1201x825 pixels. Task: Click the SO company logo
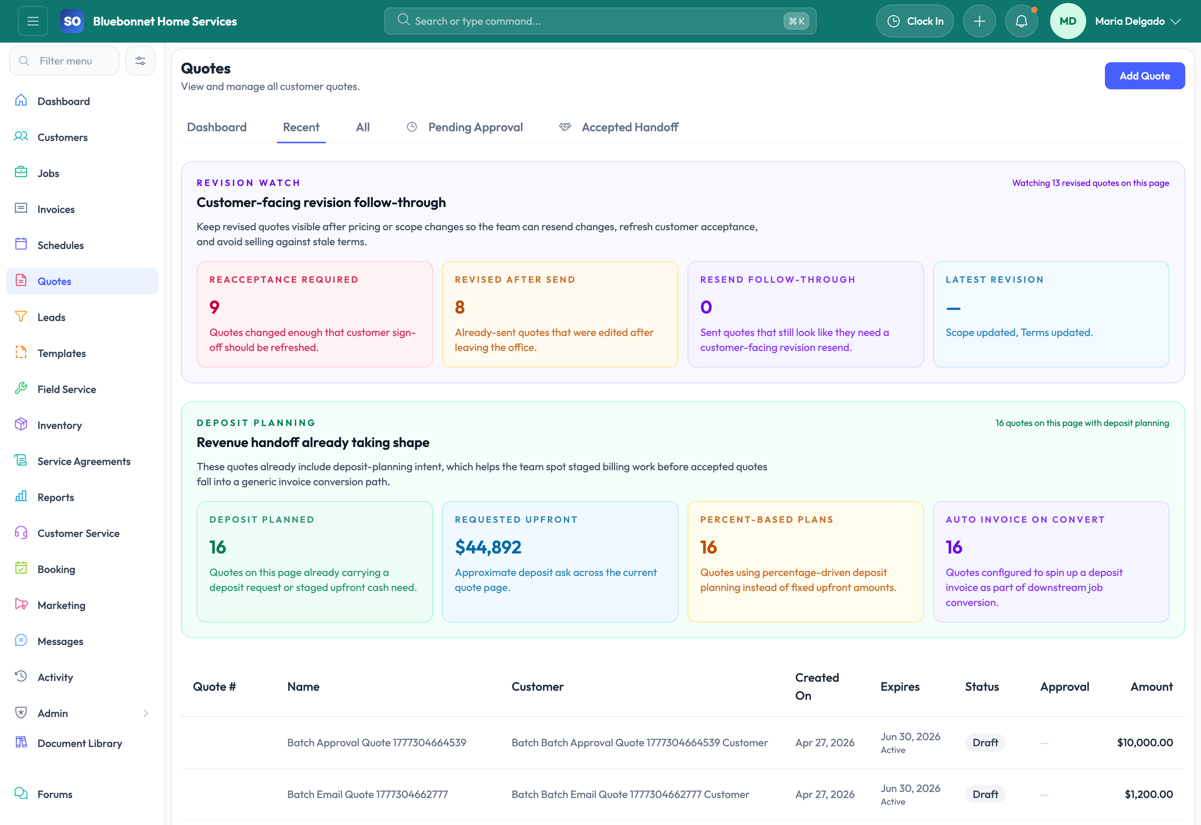[72, 21]
